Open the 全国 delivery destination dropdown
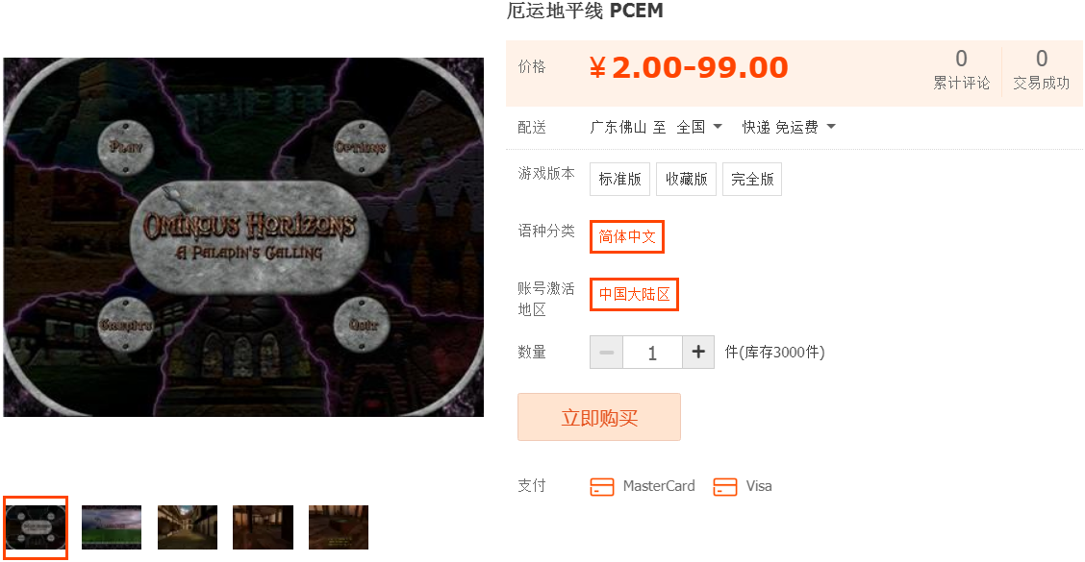This screenshot has width=1085, height=562. 699,127
